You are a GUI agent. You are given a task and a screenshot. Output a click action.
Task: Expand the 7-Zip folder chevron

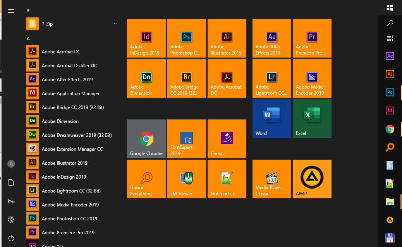[115, 24]
